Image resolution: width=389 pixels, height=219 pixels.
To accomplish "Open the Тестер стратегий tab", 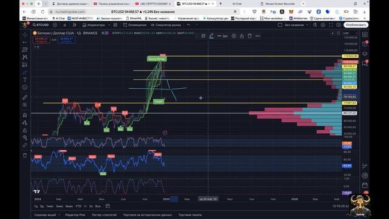I will [104, 215].
